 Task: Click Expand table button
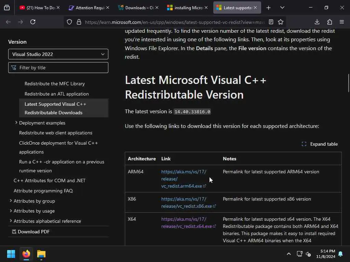tap(320, 144)
